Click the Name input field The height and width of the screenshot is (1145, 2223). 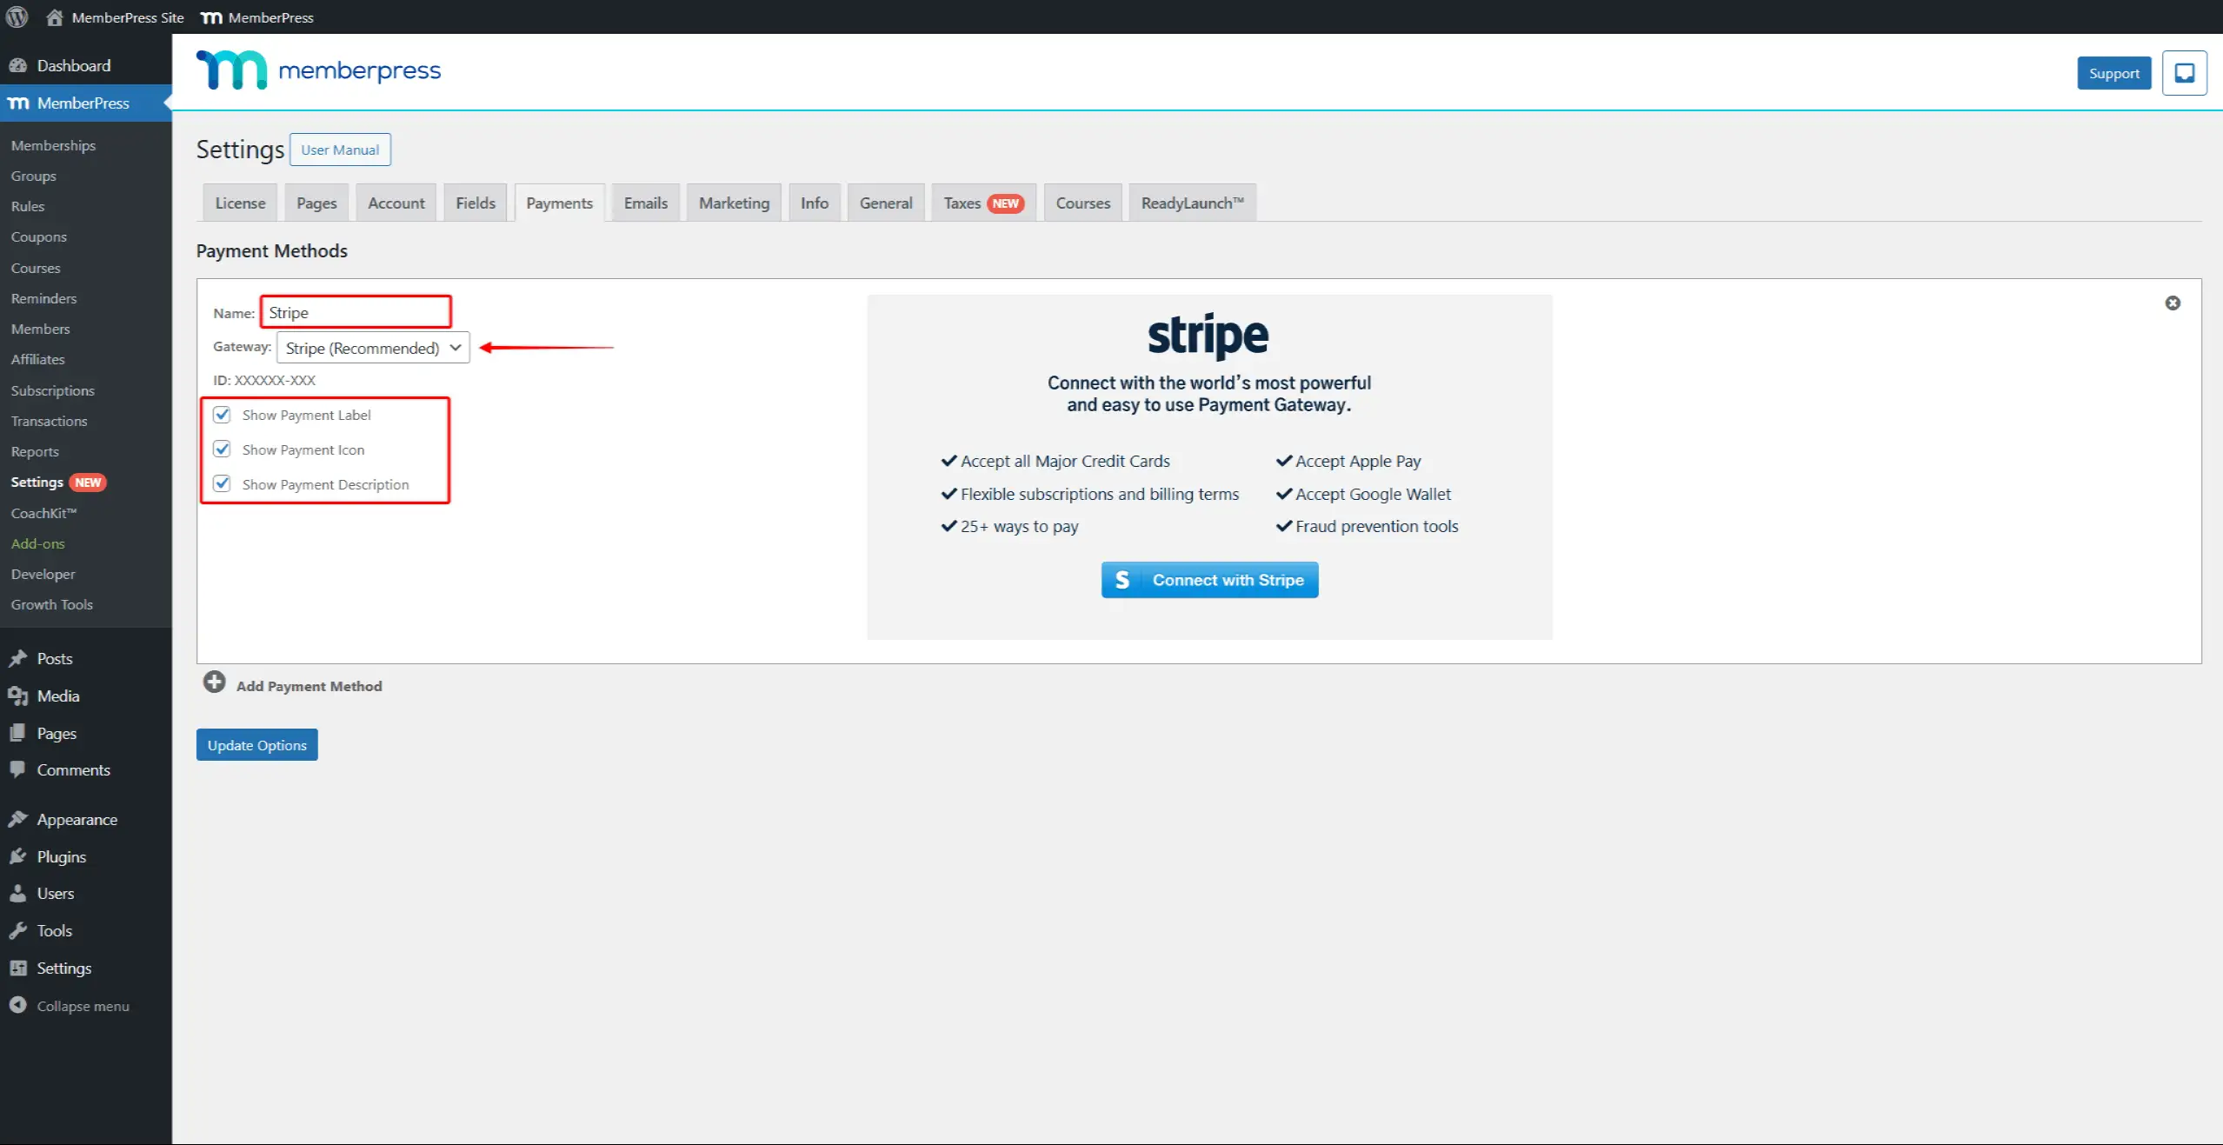(356, 312)
